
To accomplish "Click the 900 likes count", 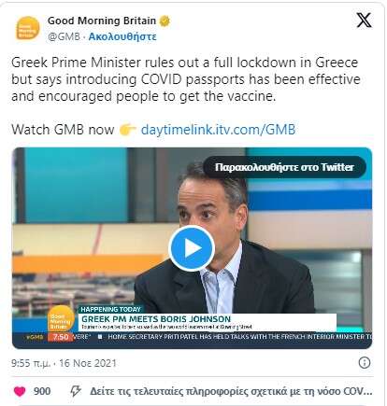I will click(42, 391).
